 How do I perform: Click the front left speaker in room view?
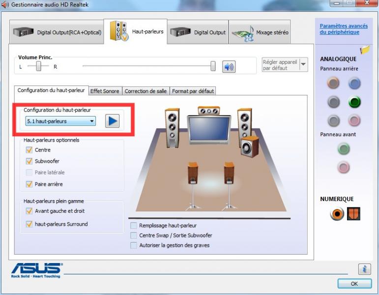(173, 128)
